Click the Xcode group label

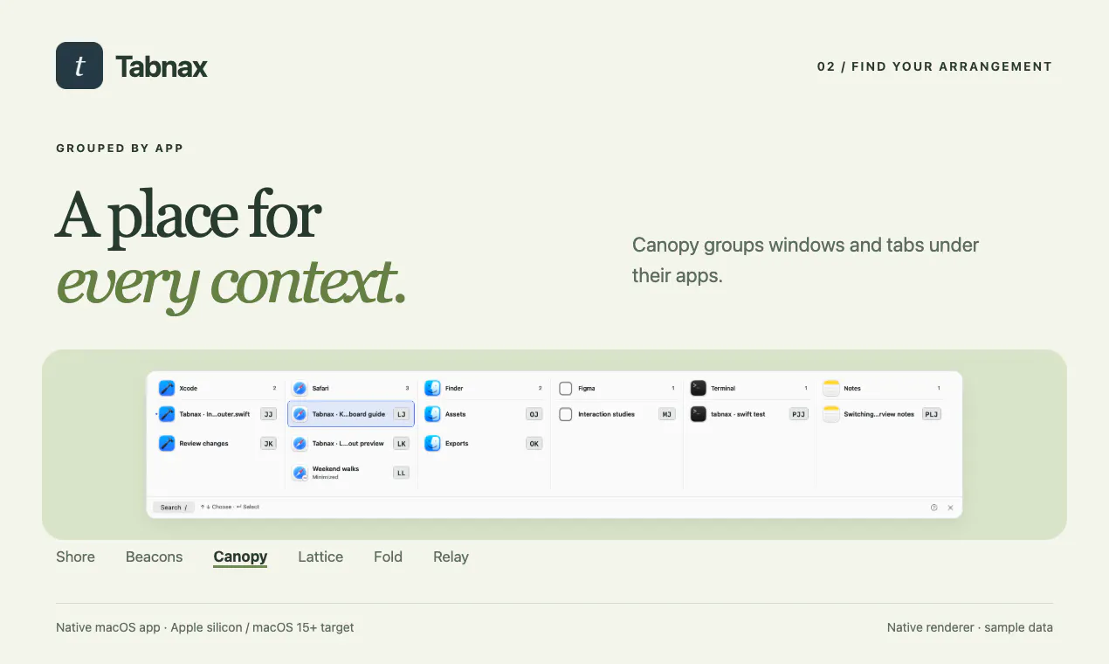[x=188, y=388]
